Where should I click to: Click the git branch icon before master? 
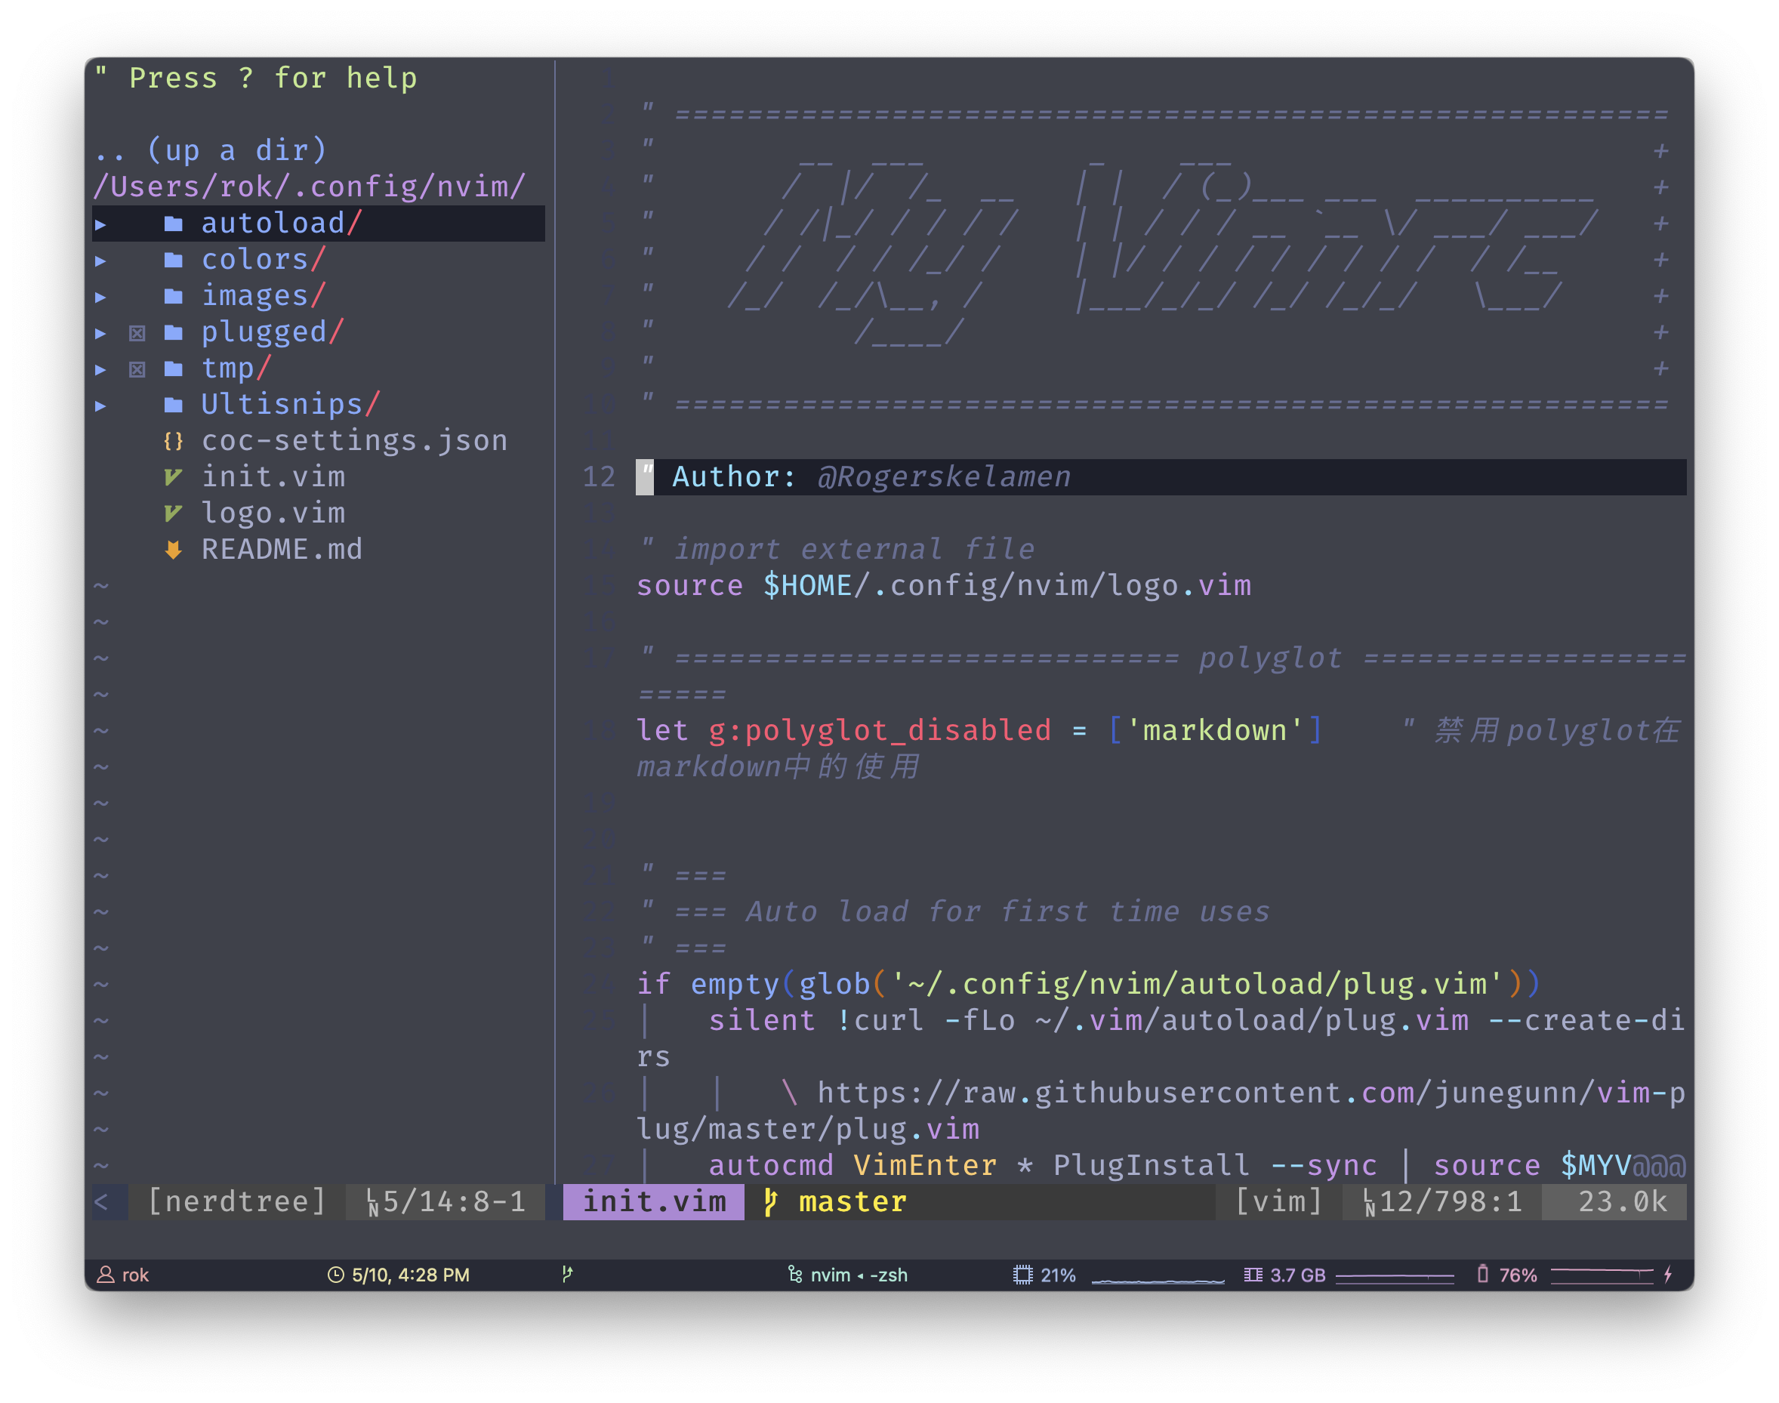click(x=769, y=1201)
